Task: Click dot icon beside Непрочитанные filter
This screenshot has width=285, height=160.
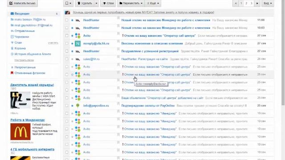Action: 12,67
